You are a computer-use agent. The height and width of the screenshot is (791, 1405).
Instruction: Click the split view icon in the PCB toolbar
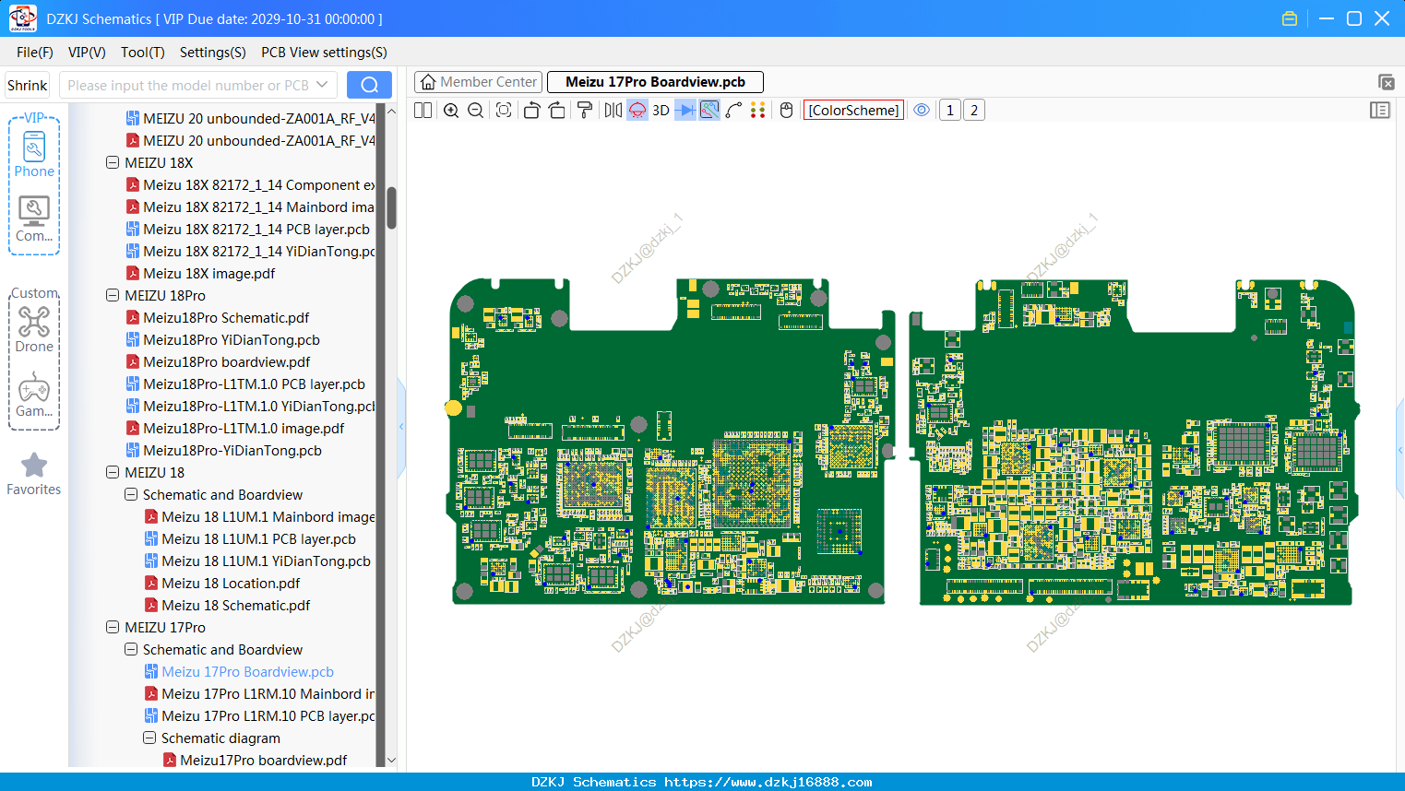click(x=423, y=111)
